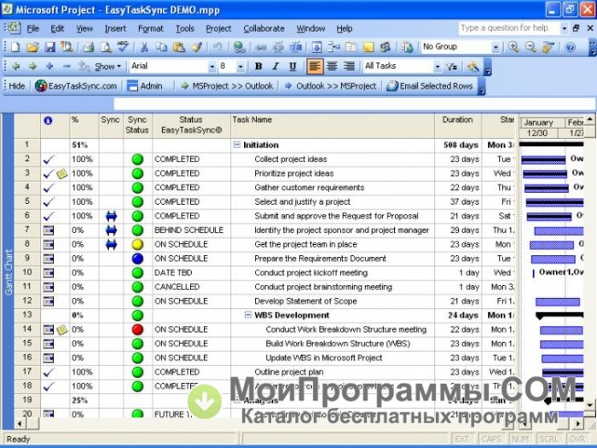
Task: Click the Task Notes yellow note icon
Action: 368,47
